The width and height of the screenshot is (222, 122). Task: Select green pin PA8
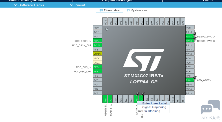tap(190, 80)
